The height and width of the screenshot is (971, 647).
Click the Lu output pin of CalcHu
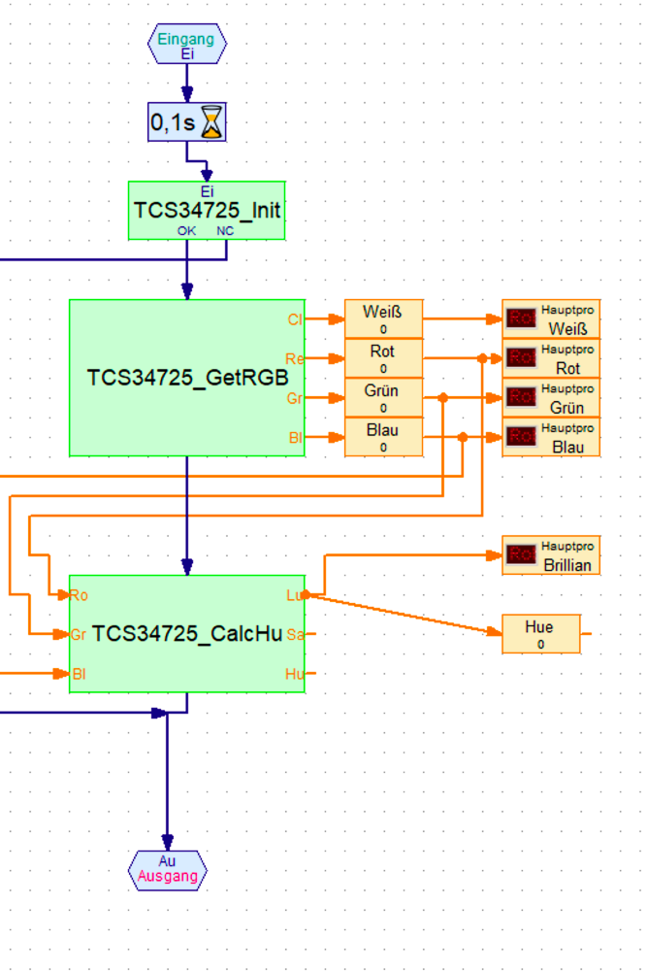[x=295, y=595]
